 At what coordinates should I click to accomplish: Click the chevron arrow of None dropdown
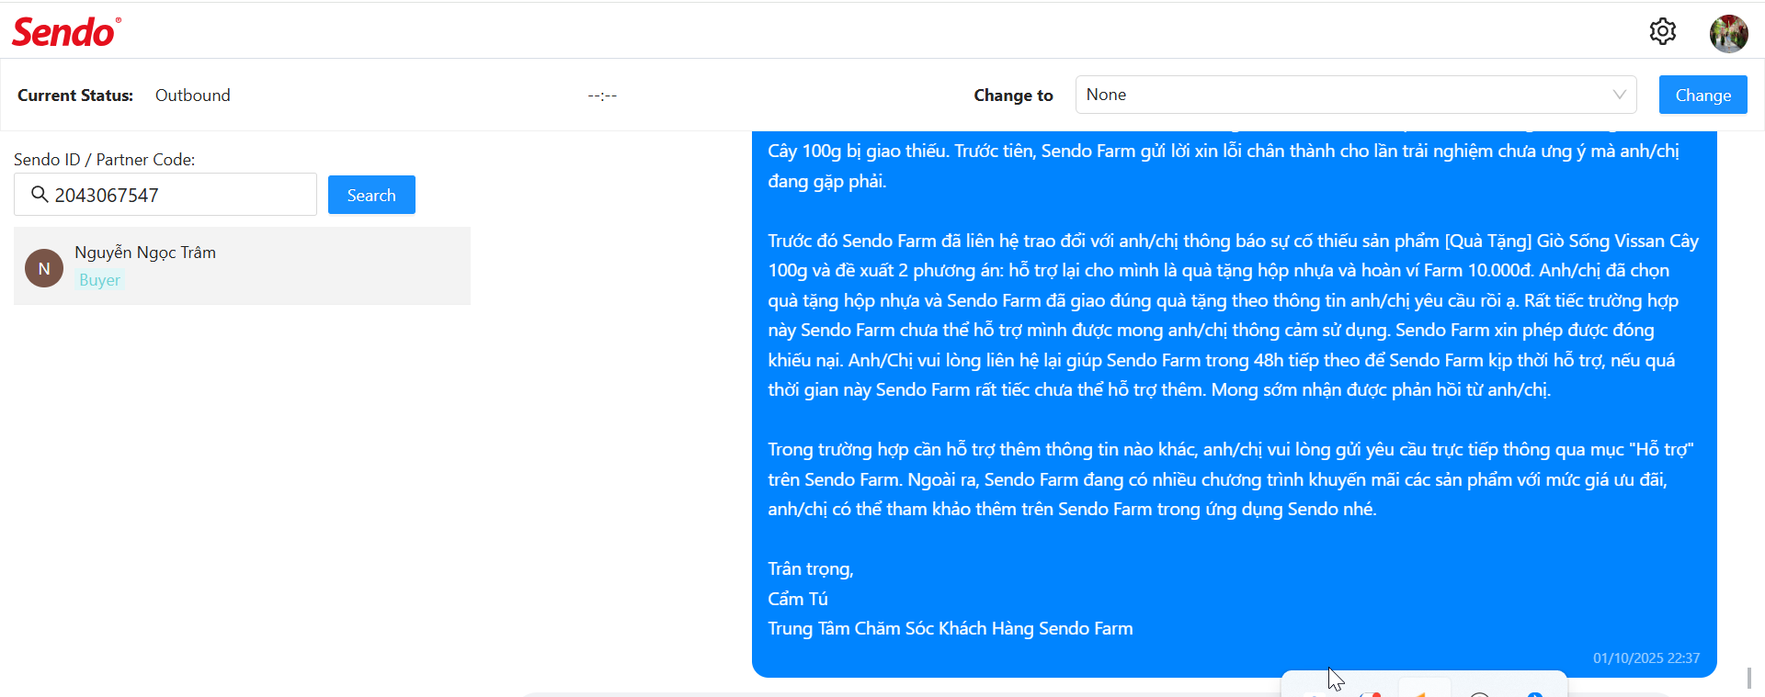1619,95
